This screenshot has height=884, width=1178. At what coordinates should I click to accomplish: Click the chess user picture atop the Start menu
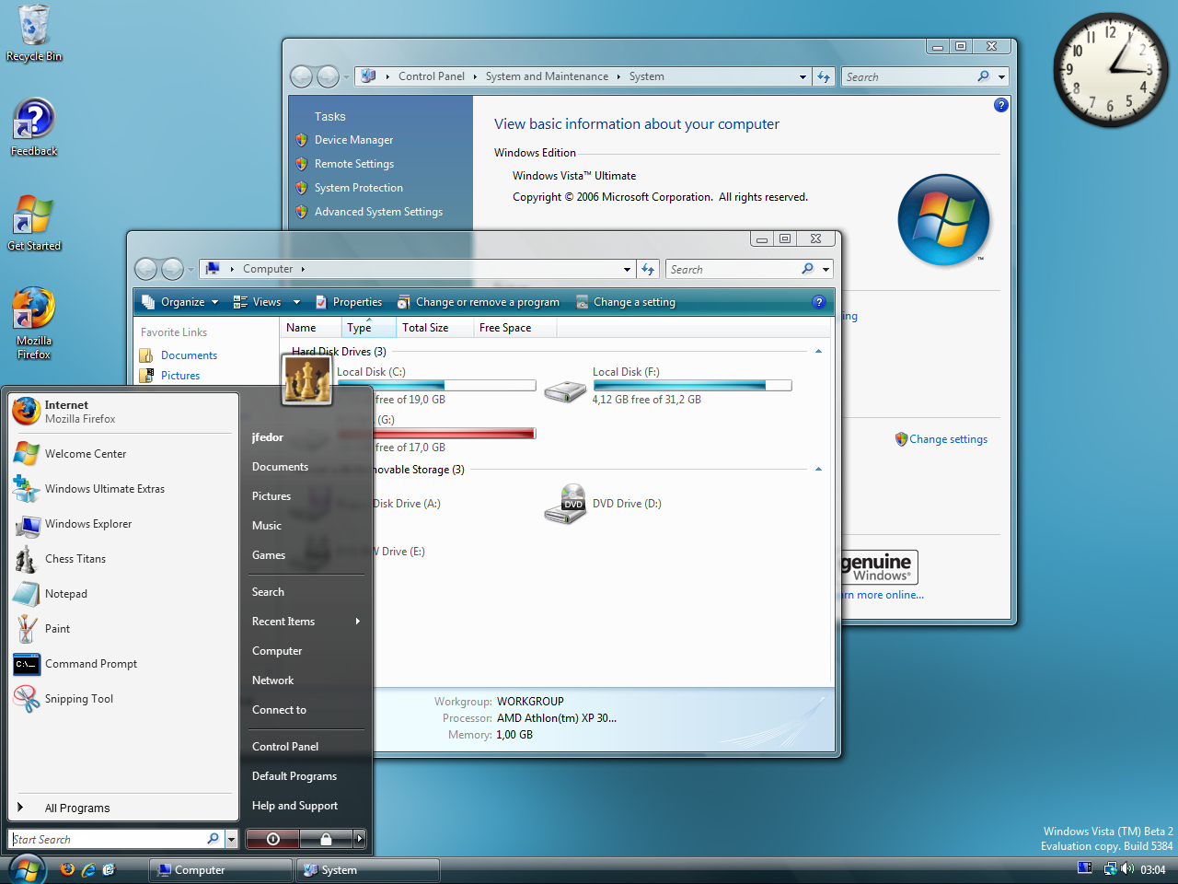point(306,379)
